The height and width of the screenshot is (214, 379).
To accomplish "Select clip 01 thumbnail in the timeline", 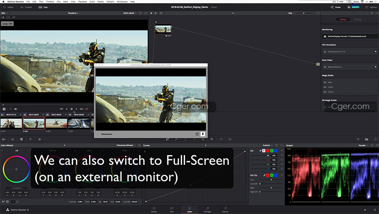I will tap(11, 123).
